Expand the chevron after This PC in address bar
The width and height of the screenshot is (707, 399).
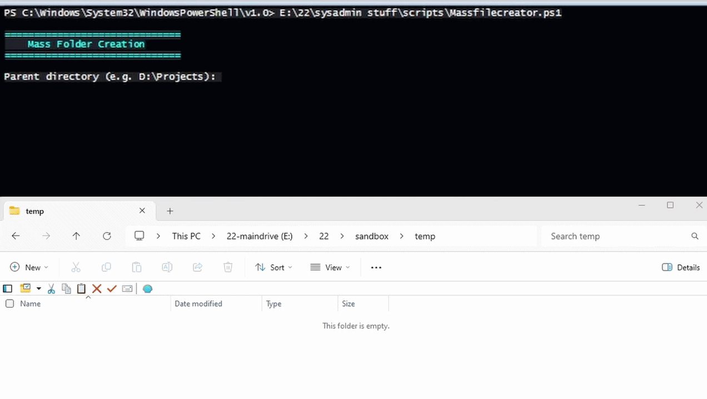[213, 236]
